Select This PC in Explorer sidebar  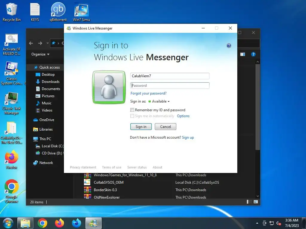pyautogui.click(x=42, y=139)
